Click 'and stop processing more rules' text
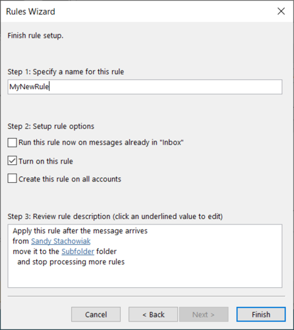Screen dimensions: 294x330 tap(71, 262)
